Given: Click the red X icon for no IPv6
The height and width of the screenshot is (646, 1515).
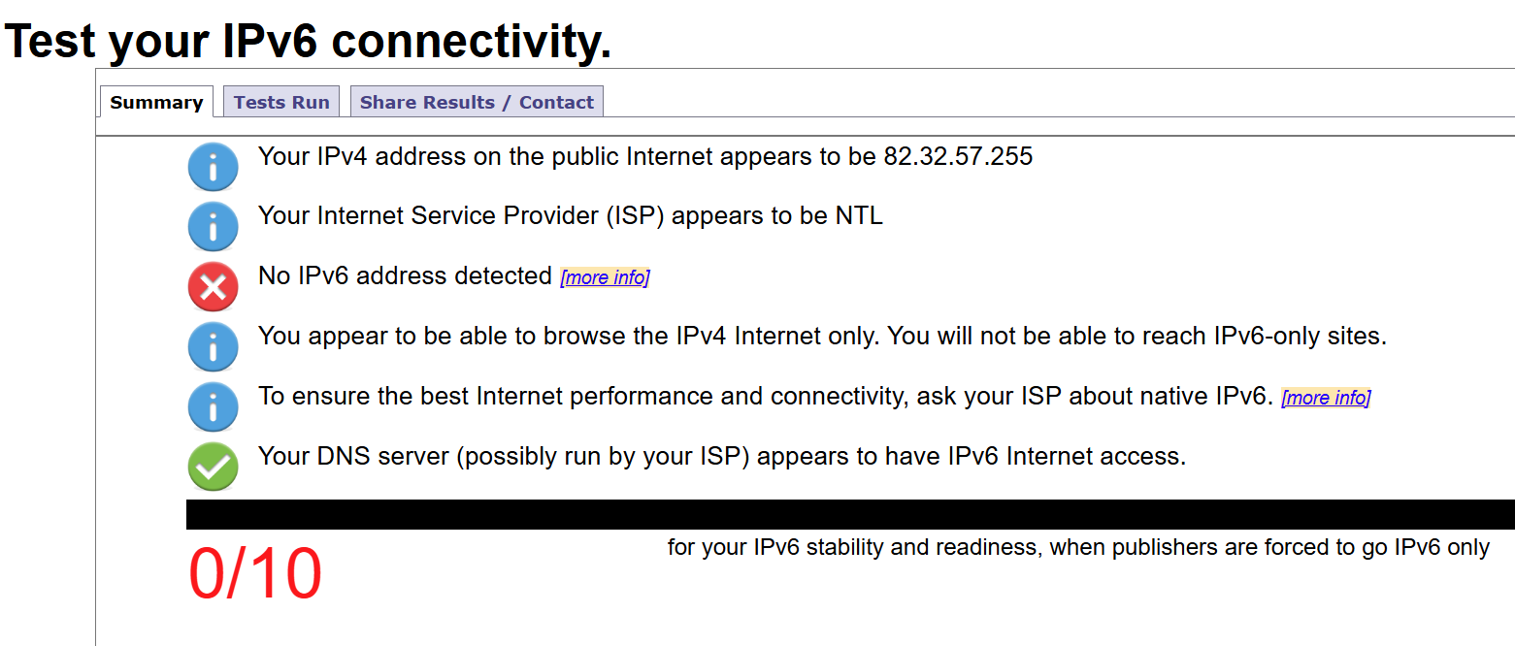Looking at the screenshot, I should [x=213, y=287].
